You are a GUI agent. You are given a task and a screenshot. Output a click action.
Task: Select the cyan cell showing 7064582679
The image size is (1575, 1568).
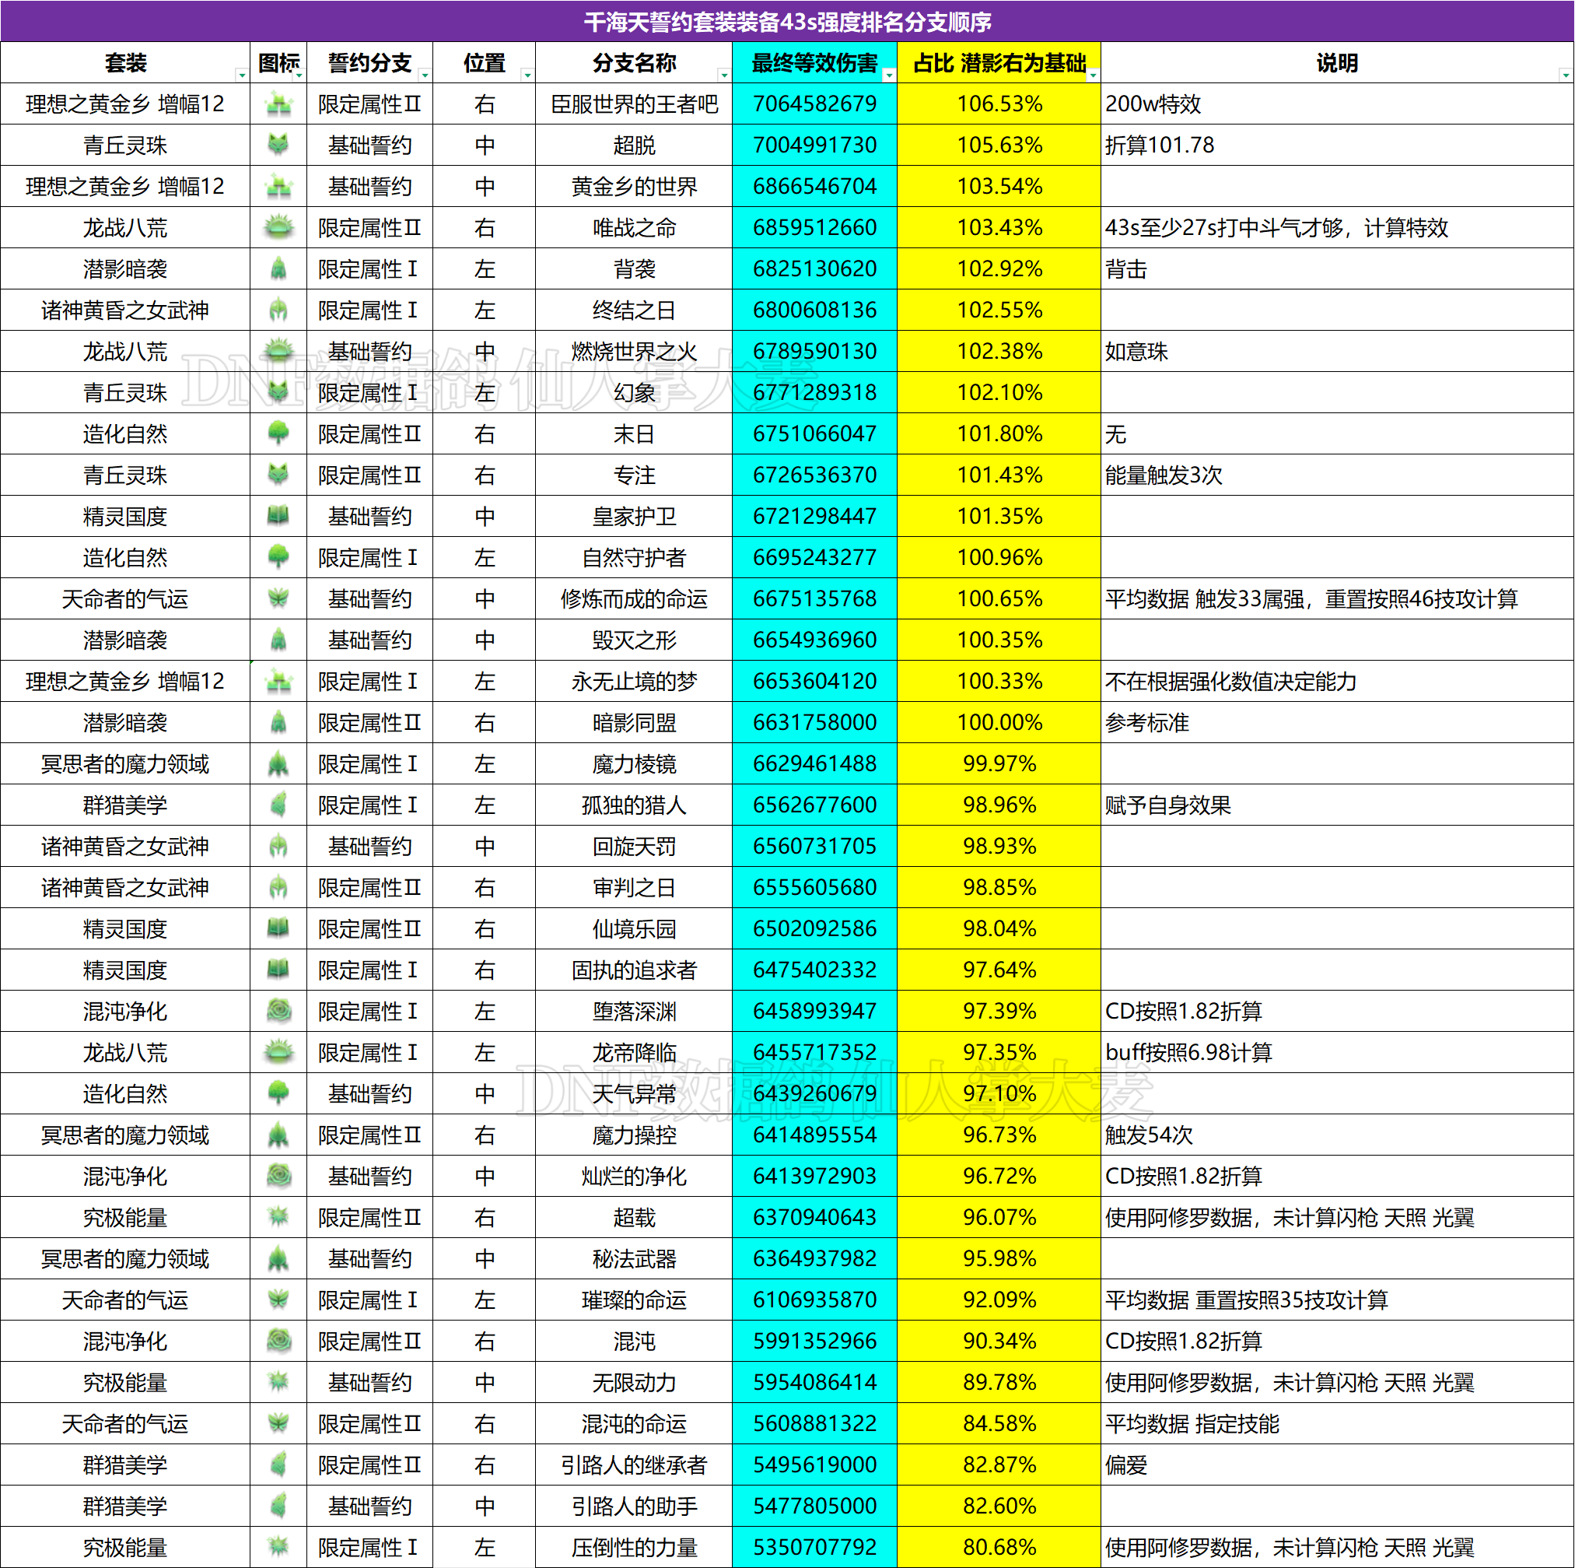814,103
